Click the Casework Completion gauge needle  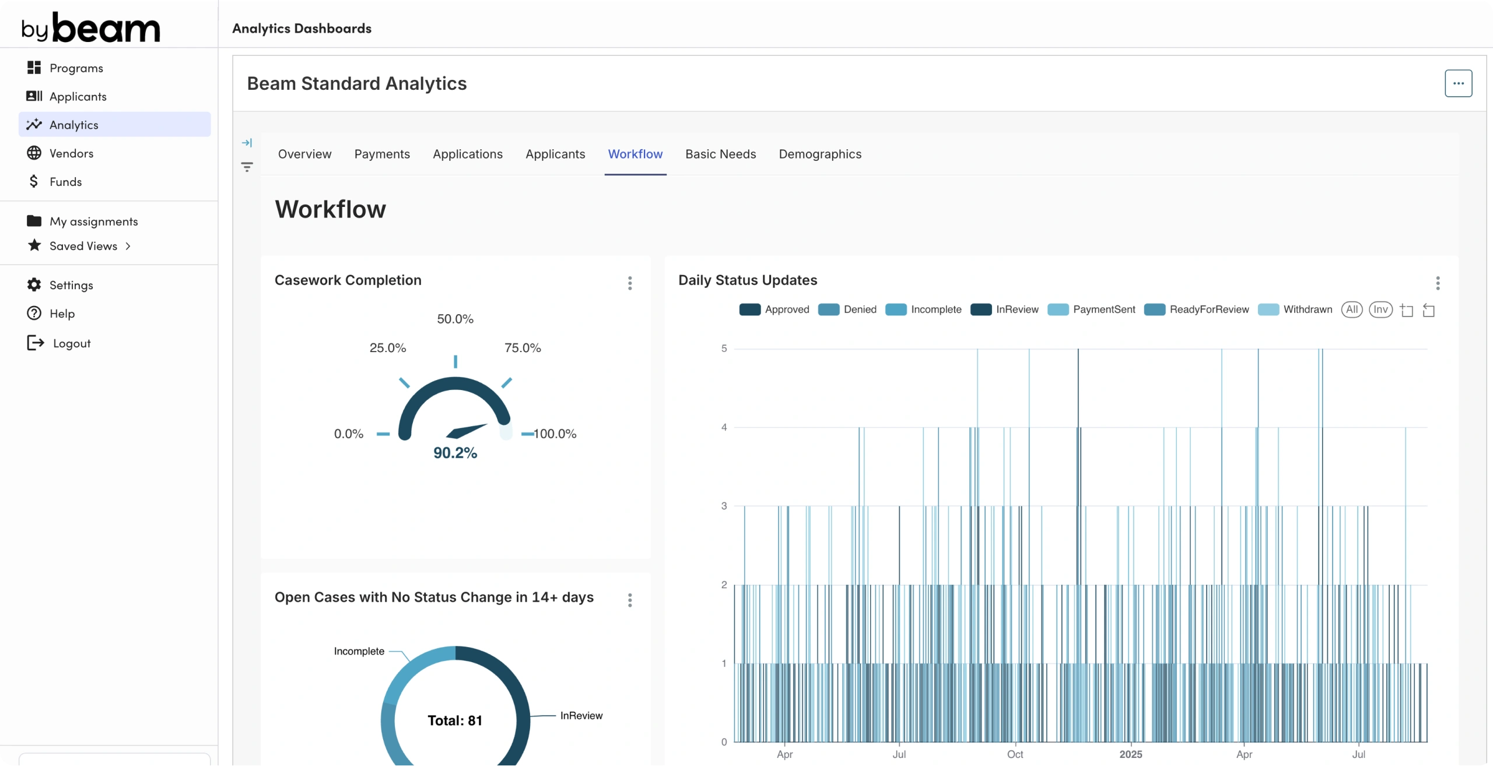(467, 431)
